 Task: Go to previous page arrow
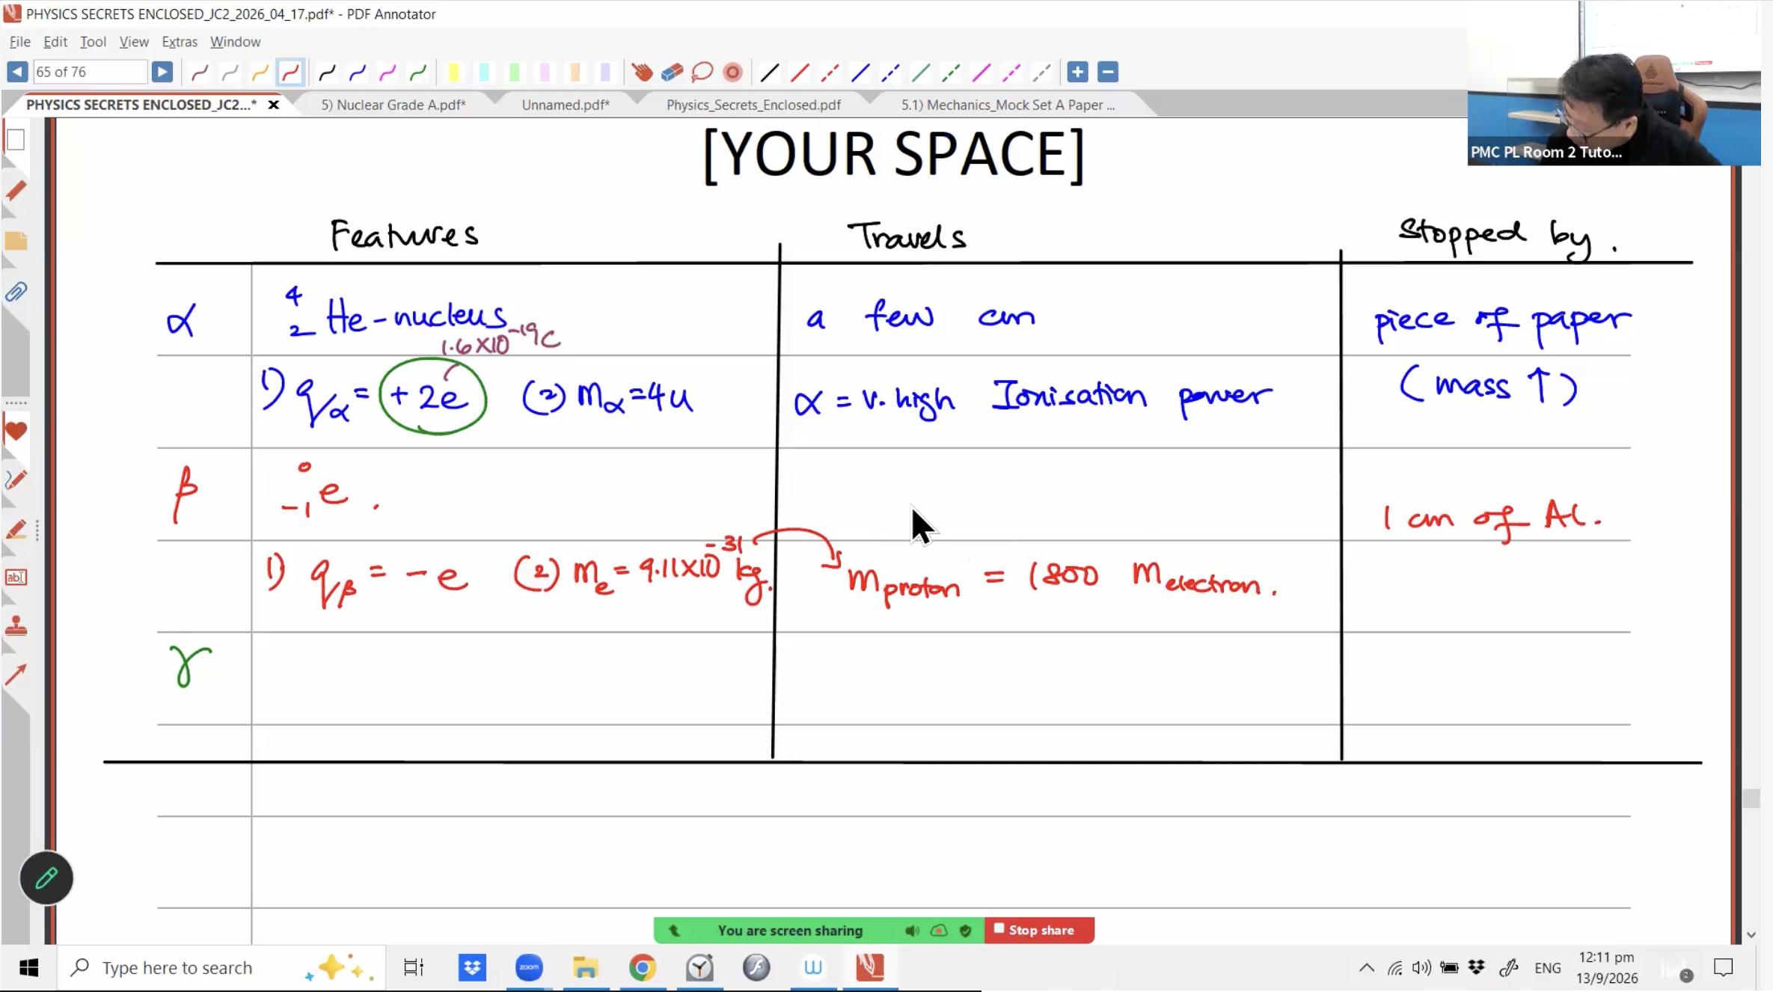(x=16, y=72)
